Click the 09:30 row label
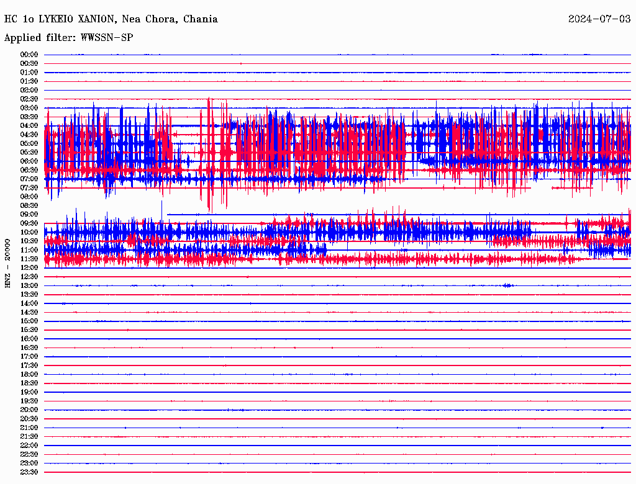Viewport: 636px width, 484px height. coord(29,223)
